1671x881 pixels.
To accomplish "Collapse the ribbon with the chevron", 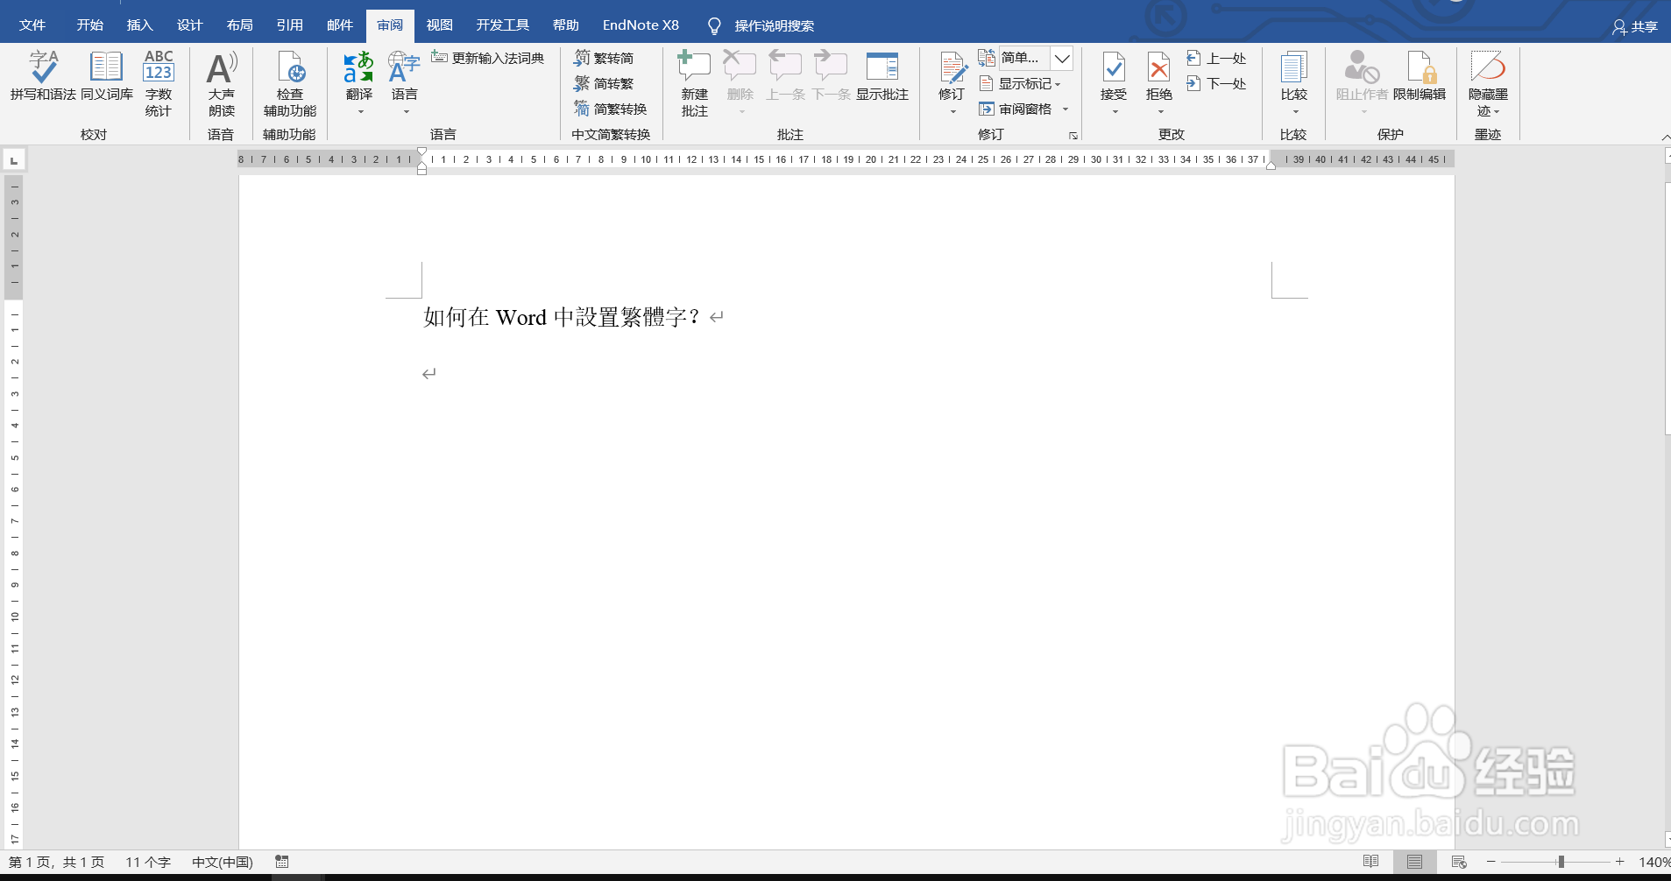I will click(1665, 137).
